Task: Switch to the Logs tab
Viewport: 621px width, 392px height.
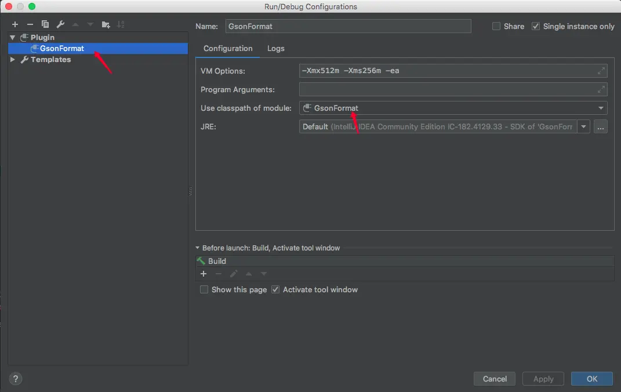Action: (x=275, y=48)
